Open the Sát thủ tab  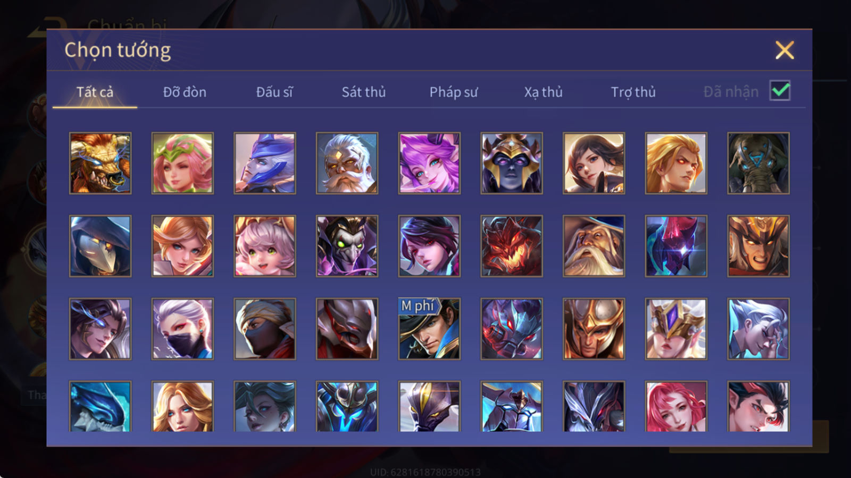[363, 92]
